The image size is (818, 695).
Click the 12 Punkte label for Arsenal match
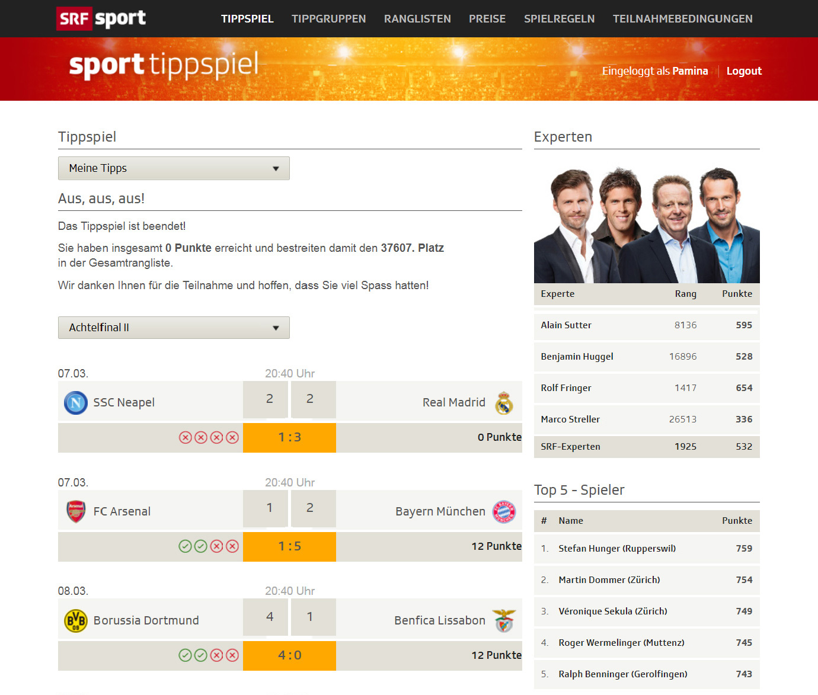[x=497, y=546]
